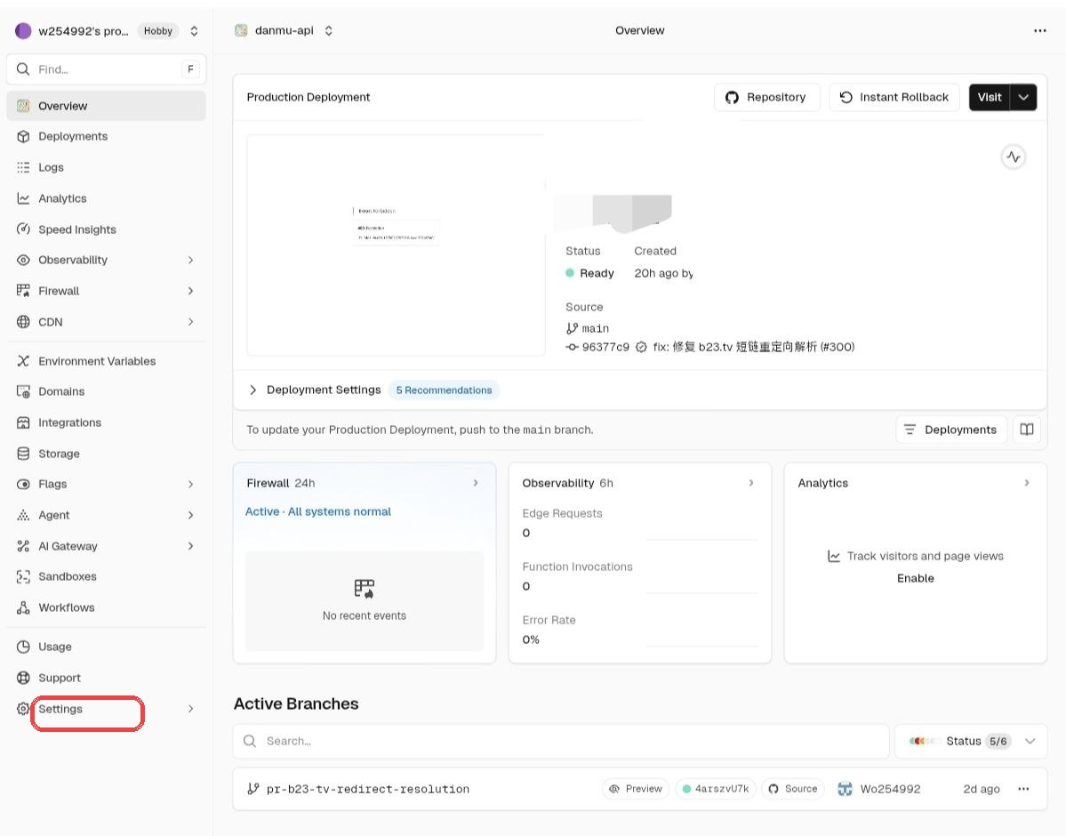Viewport: 1066px width, 836px height.
Task: Click the CDN globe icon
Action: tap(23, 322)
